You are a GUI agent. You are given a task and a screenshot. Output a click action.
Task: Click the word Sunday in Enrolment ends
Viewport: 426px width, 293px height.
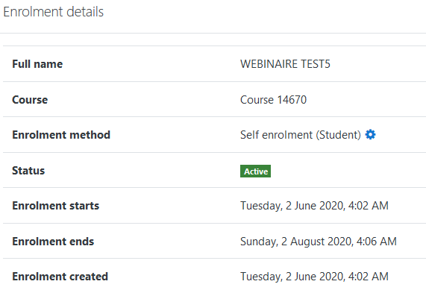tap(259, 241)
